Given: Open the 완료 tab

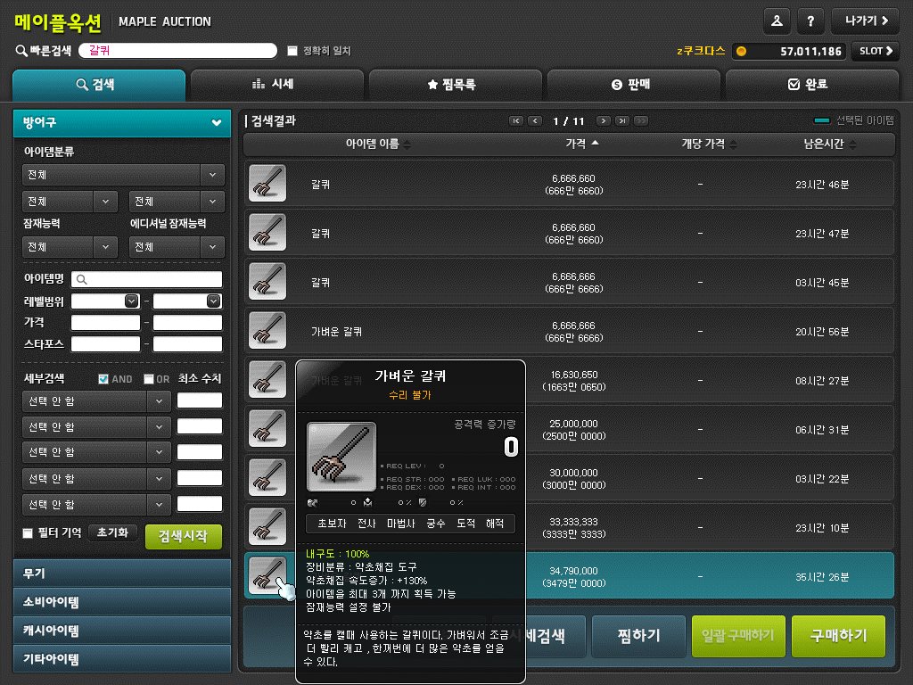Looking at the screenshot, I should click(x=811, y=85).
